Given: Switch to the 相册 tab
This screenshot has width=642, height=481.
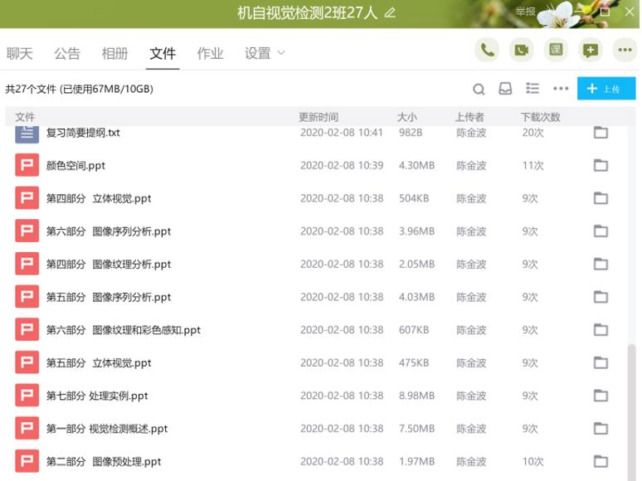Looking at the screenshot, I should pyautogui.click(x=114, y=53).
